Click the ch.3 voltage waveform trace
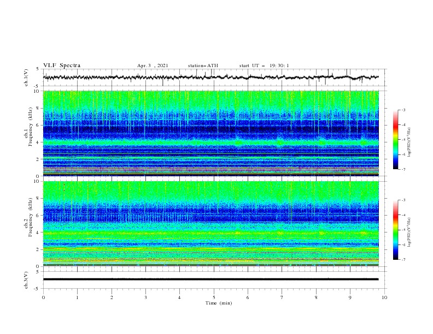The image size is (433, 334). point(211,279)
